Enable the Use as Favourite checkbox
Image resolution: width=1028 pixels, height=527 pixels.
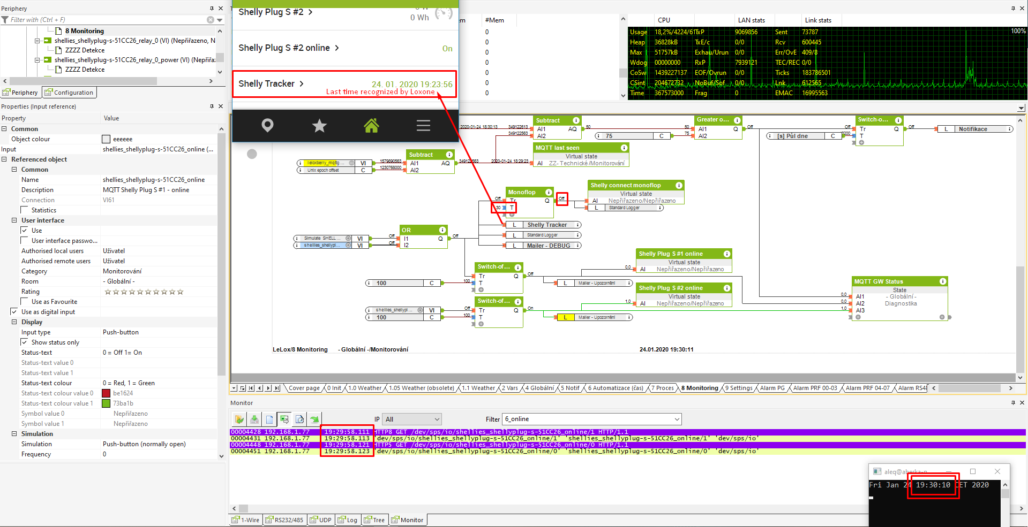24,302
